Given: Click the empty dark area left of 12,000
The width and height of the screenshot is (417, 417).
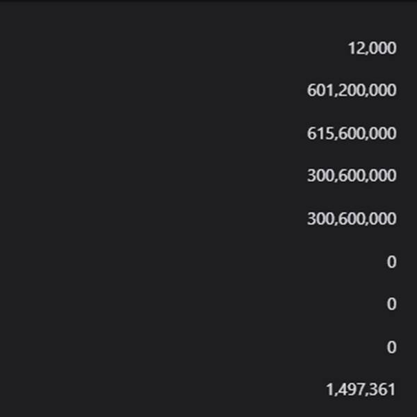Looking at the screenshot, I should pos(173,49).
